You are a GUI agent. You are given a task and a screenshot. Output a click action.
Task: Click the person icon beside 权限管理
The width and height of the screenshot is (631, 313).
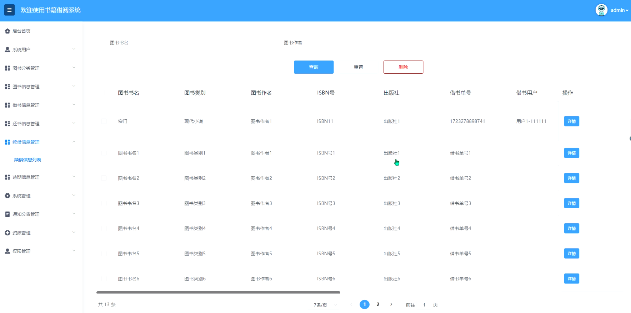(x=7, y=251)
